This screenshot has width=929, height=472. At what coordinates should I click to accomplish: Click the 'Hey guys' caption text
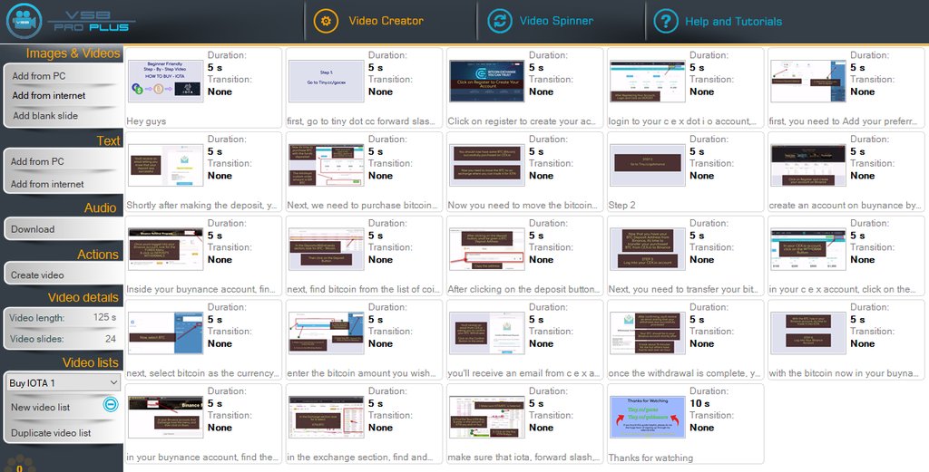click(x=146, y=121)
